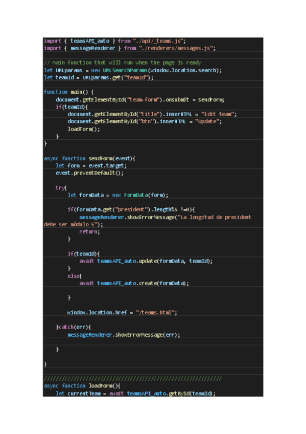This screenshot has height=434, width=306.
Task: Click the 'let URLparams = new URLSearchParams' line
Action: coord(133,70)
